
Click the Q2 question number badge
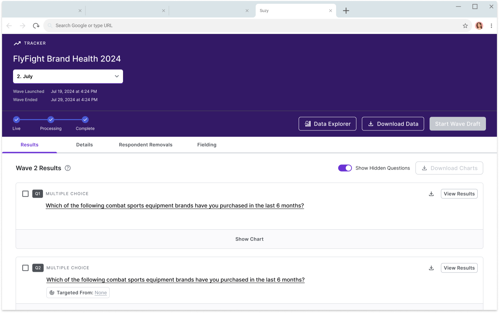tap(38, 268)
